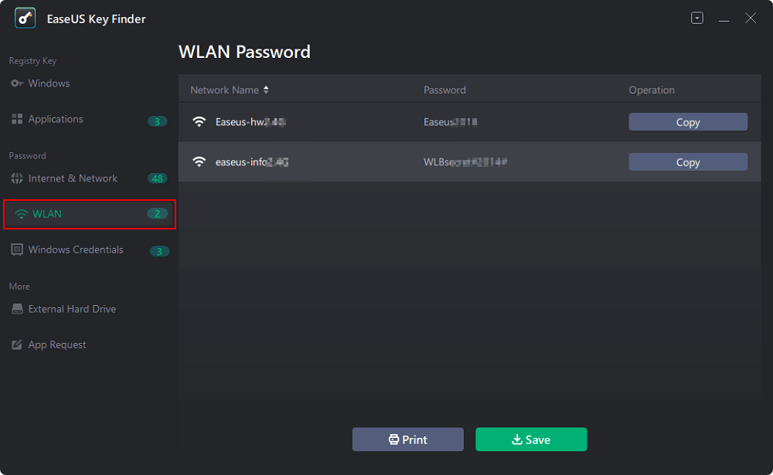Print the WLAN password list

pyautogui.click(x=407, y=439)
